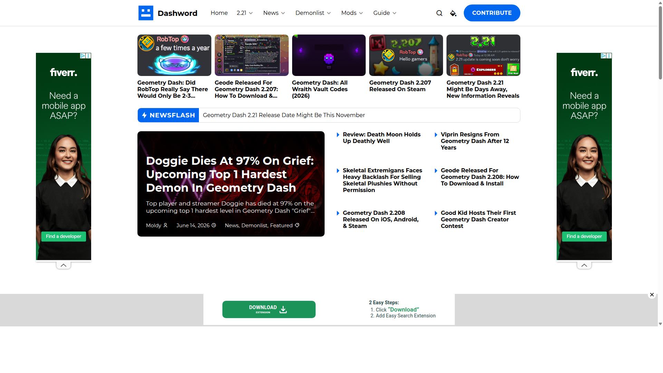Expand the Guide dropdown menu
Image resolution: width=663 pixels, height=373 pixels.
point(385,13)
